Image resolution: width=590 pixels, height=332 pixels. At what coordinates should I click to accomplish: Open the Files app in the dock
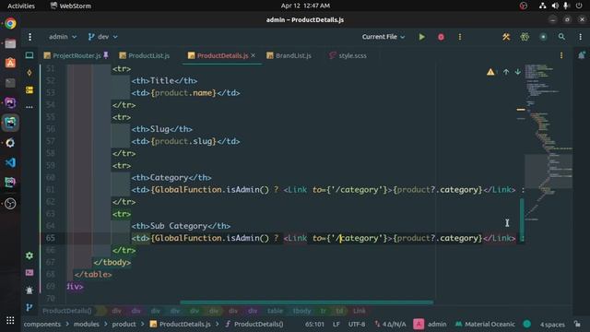(x=10, y=43)
